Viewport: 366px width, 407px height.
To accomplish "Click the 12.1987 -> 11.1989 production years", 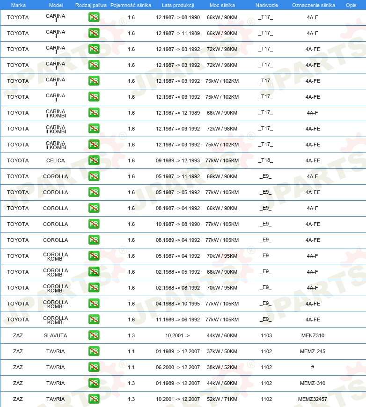I will click(178, 33).
